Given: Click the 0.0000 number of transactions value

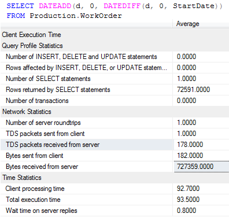Looking at the screenshot, I should (x=186, y=101).
